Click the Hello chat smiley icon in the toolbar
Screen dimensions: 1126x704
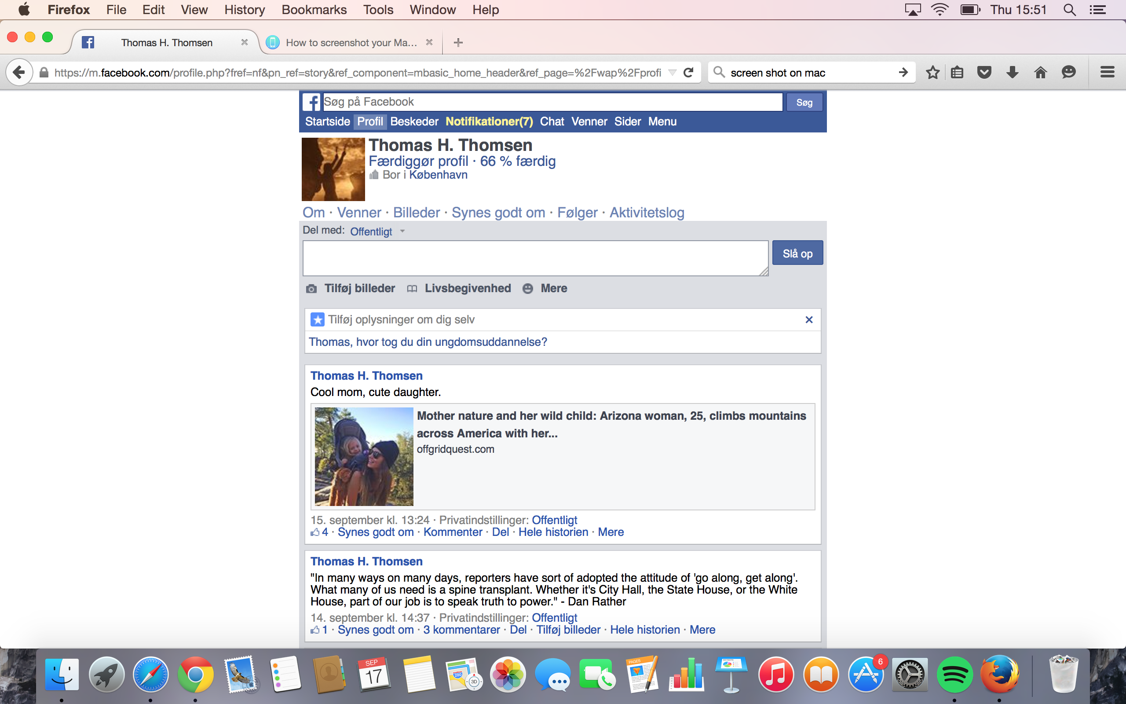tap(1069, 72)
